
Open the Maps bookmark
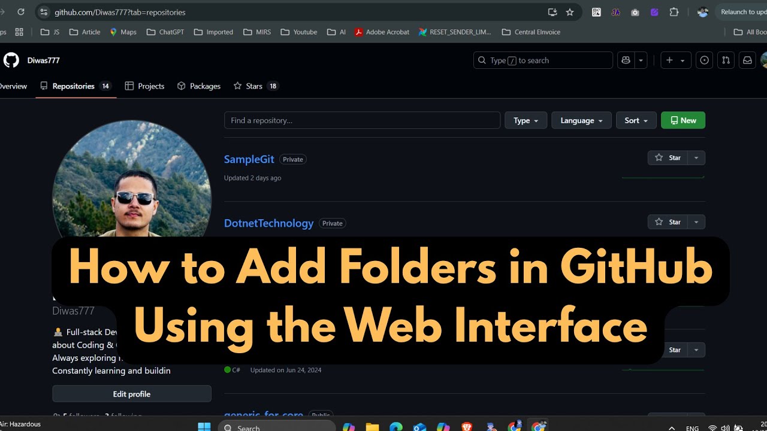(x=123, y=32)
